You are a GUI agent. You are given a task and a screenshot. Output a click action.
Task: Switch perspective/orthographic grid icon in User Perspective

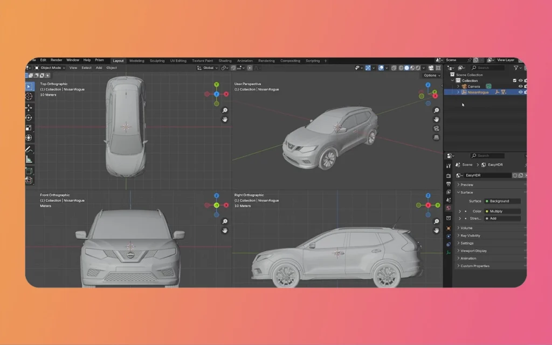tap(437, 137)
